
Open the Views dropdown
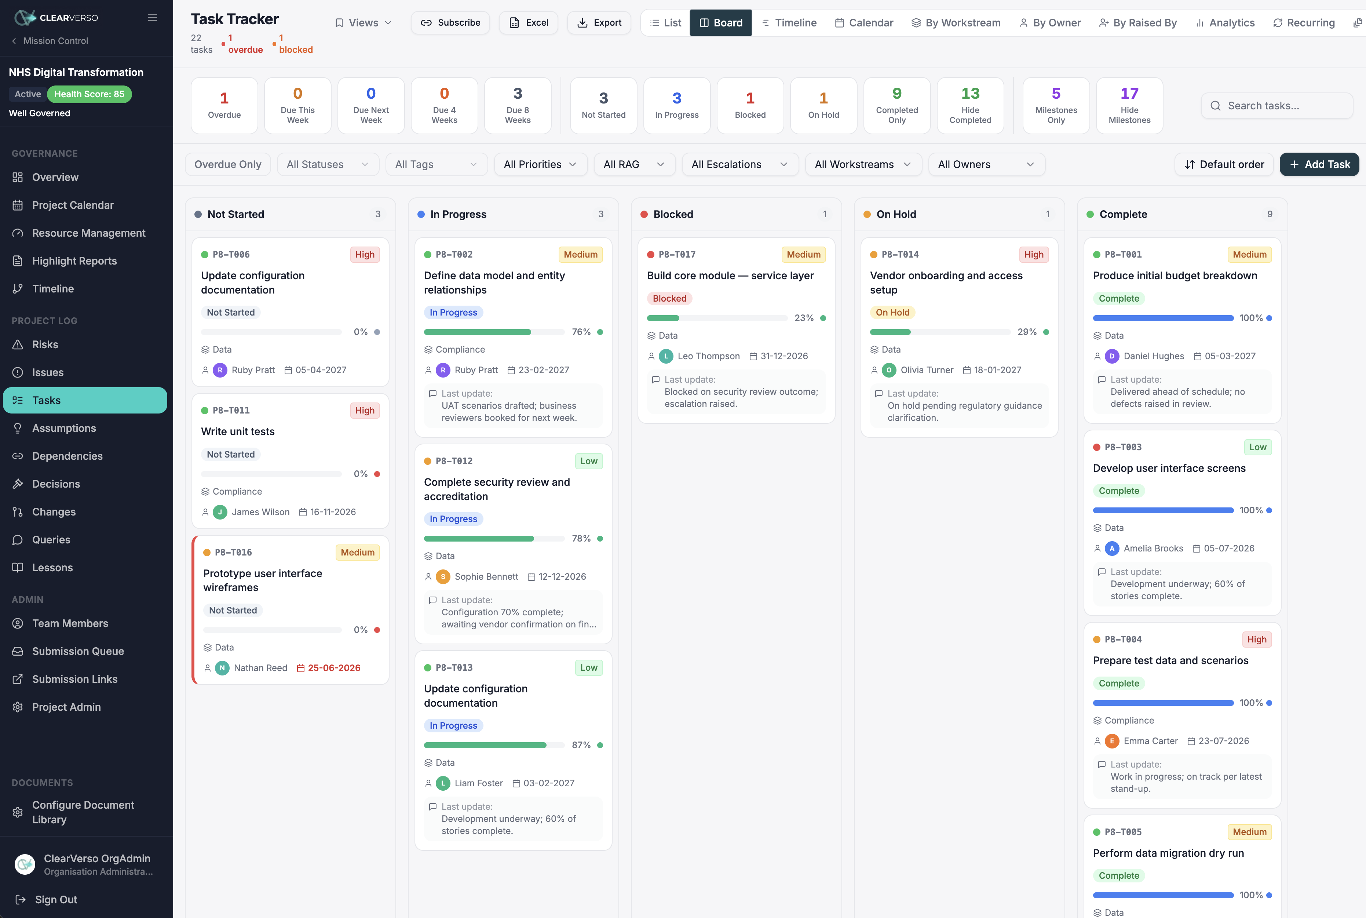point(363,23)
